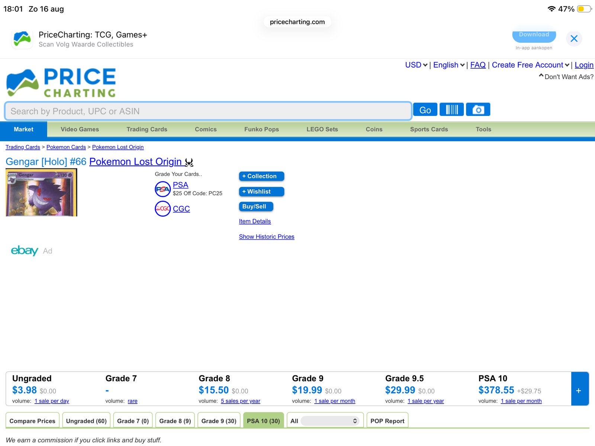Go to Trading Cards breadcrumb link
This screenshot has height=446, width=595.
[x=23, y=147]
